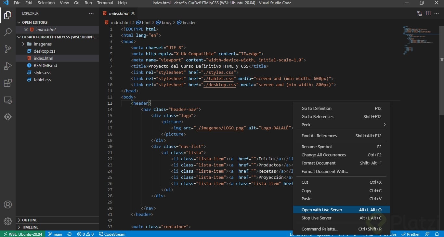Click the open changes compare icon

tap(420, 13)
